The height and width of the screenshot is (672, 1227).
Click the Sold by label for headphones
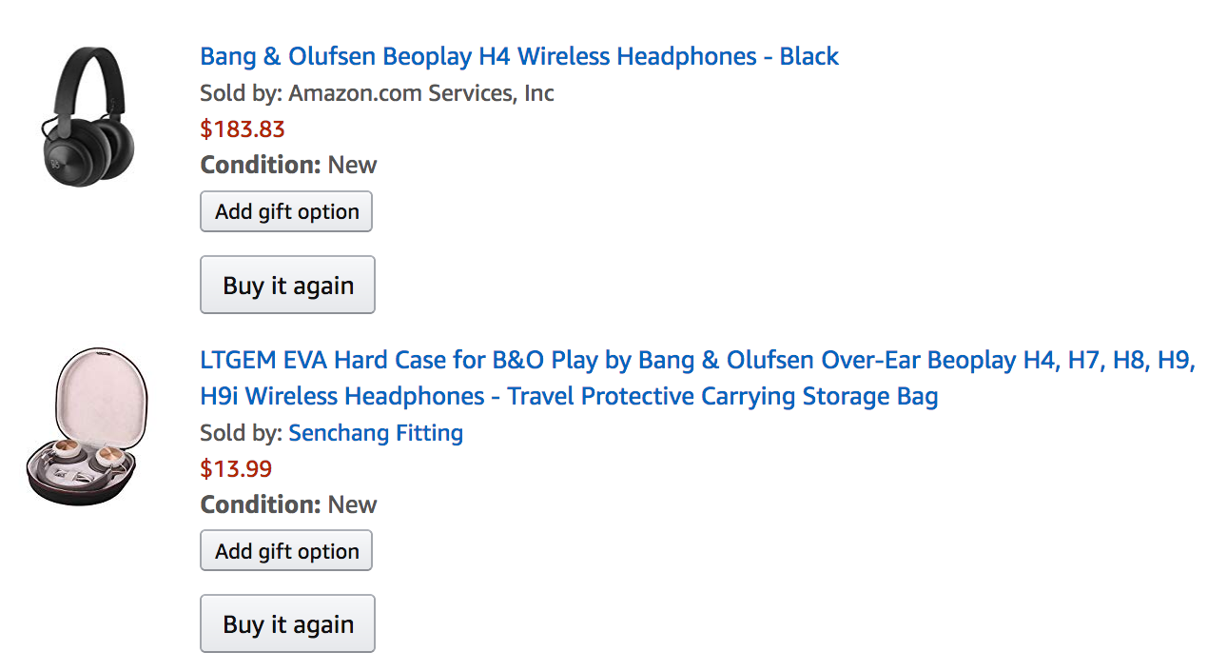(241, 93)
